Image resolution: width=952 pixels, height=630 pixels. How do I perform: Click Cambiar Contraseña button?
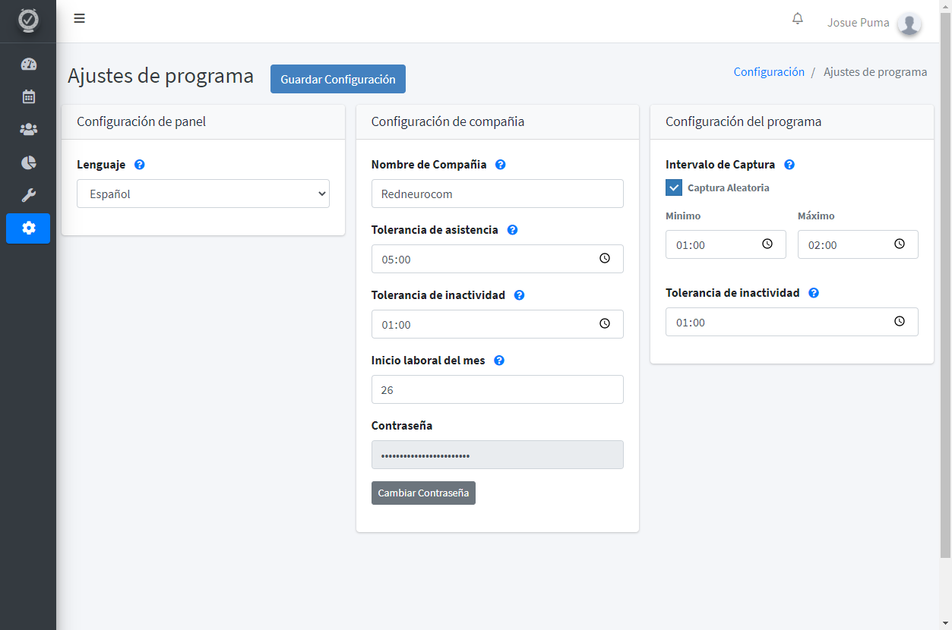[423, 493]
